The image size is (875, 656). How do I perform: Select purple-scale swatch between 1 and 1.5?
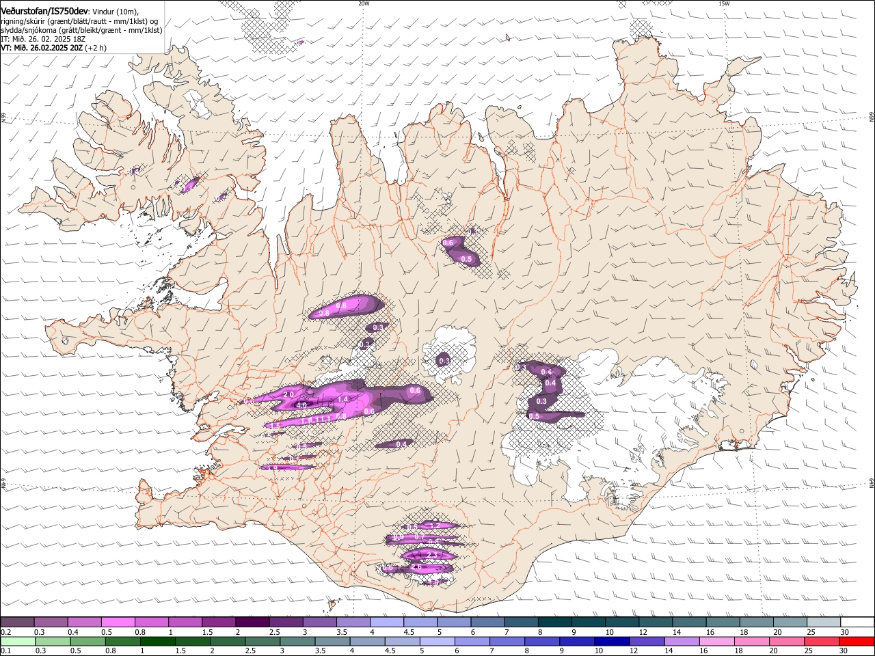185,623
